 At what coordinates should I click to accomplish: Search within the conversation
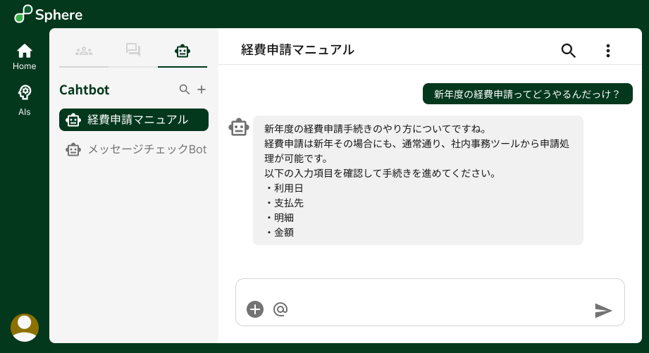tap(568, 50)
